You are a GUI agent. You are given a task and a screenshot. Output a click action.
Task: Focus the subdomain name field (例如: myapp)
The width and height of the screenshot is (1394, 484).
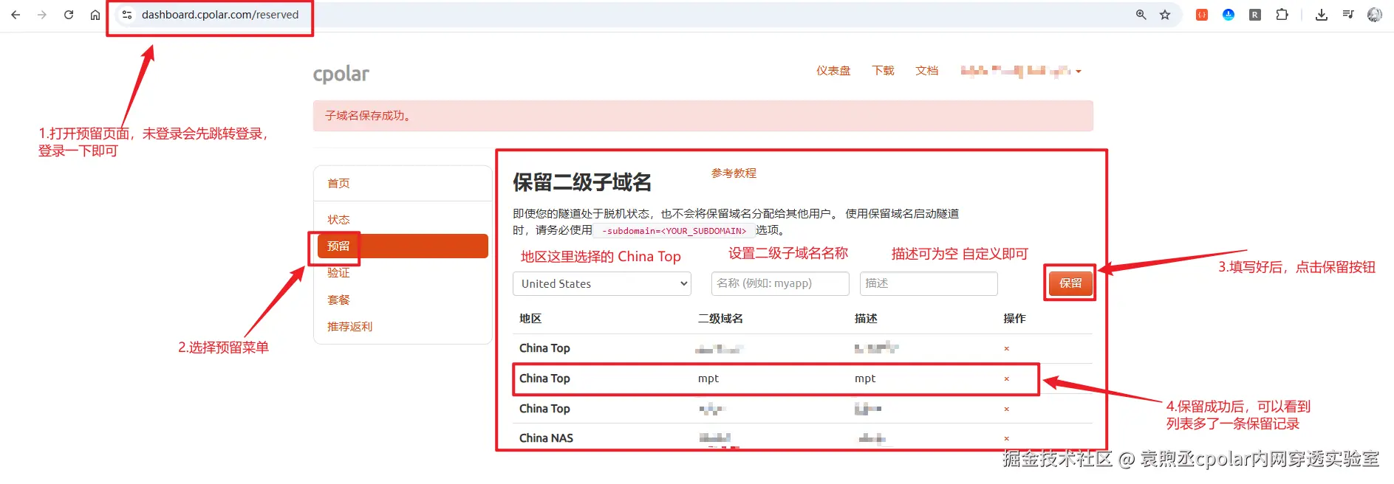pyautogui.click(x=780, y=284)
